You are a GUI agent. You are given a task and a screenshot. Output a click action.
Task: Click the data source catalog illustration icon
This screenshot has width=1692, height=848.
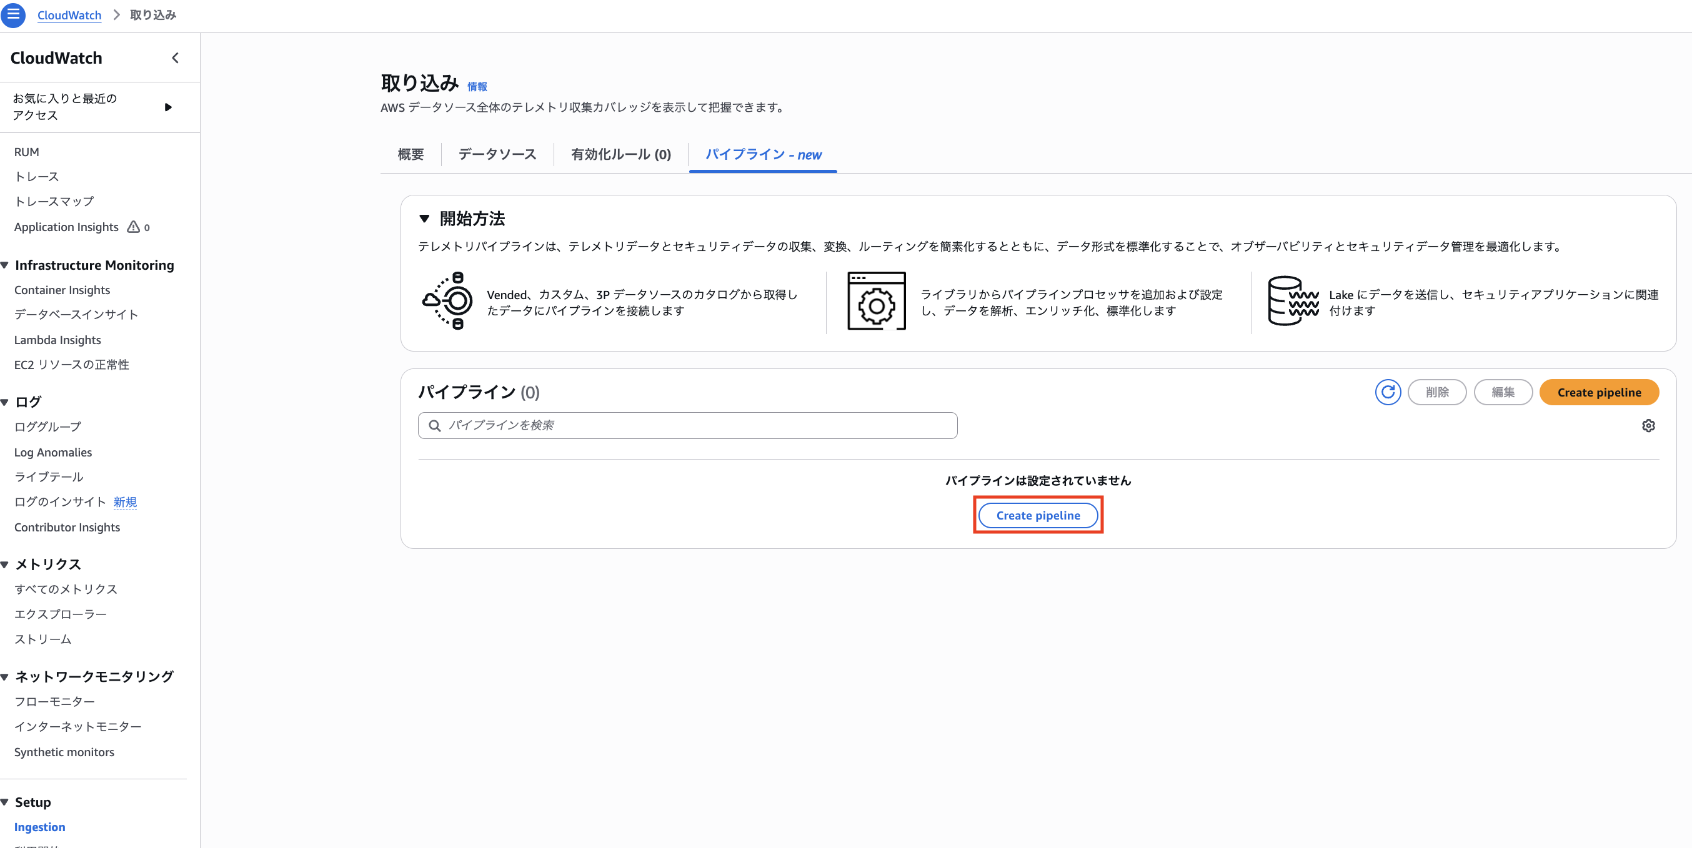(447, 302)
